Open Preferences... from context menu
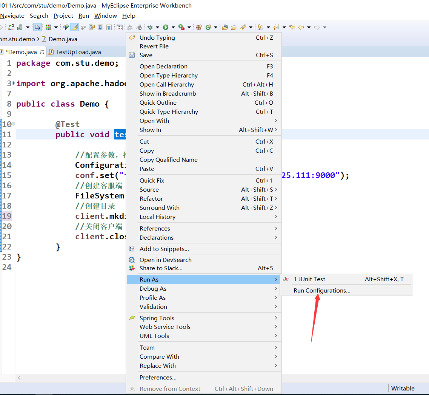Viewport: 429px width, 395px height. (204, 377)
